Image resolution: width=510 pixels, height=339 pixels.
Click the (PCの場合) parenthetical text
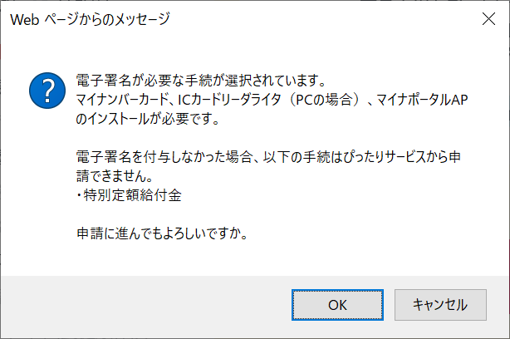point(325,100)
